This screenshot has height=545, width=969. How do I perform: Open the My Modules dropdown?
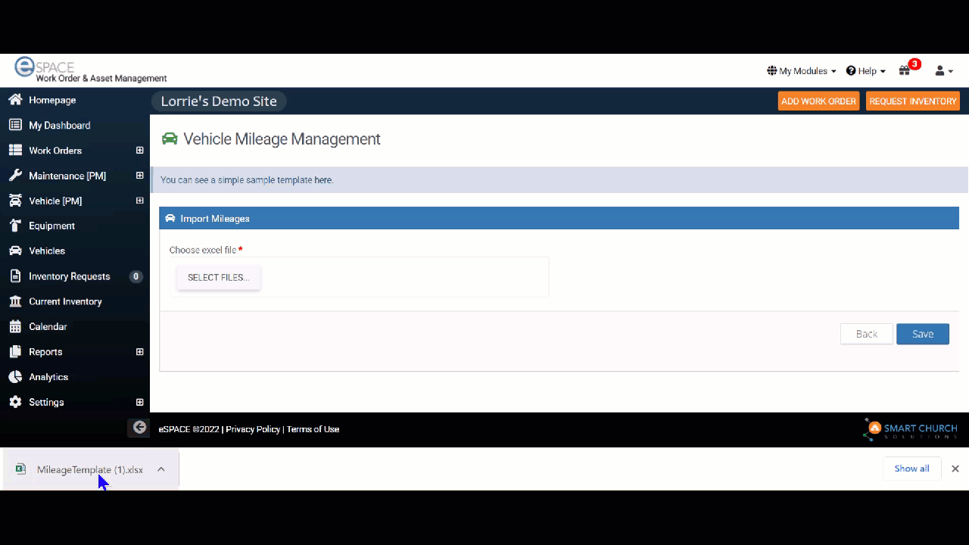pos(802,70)
